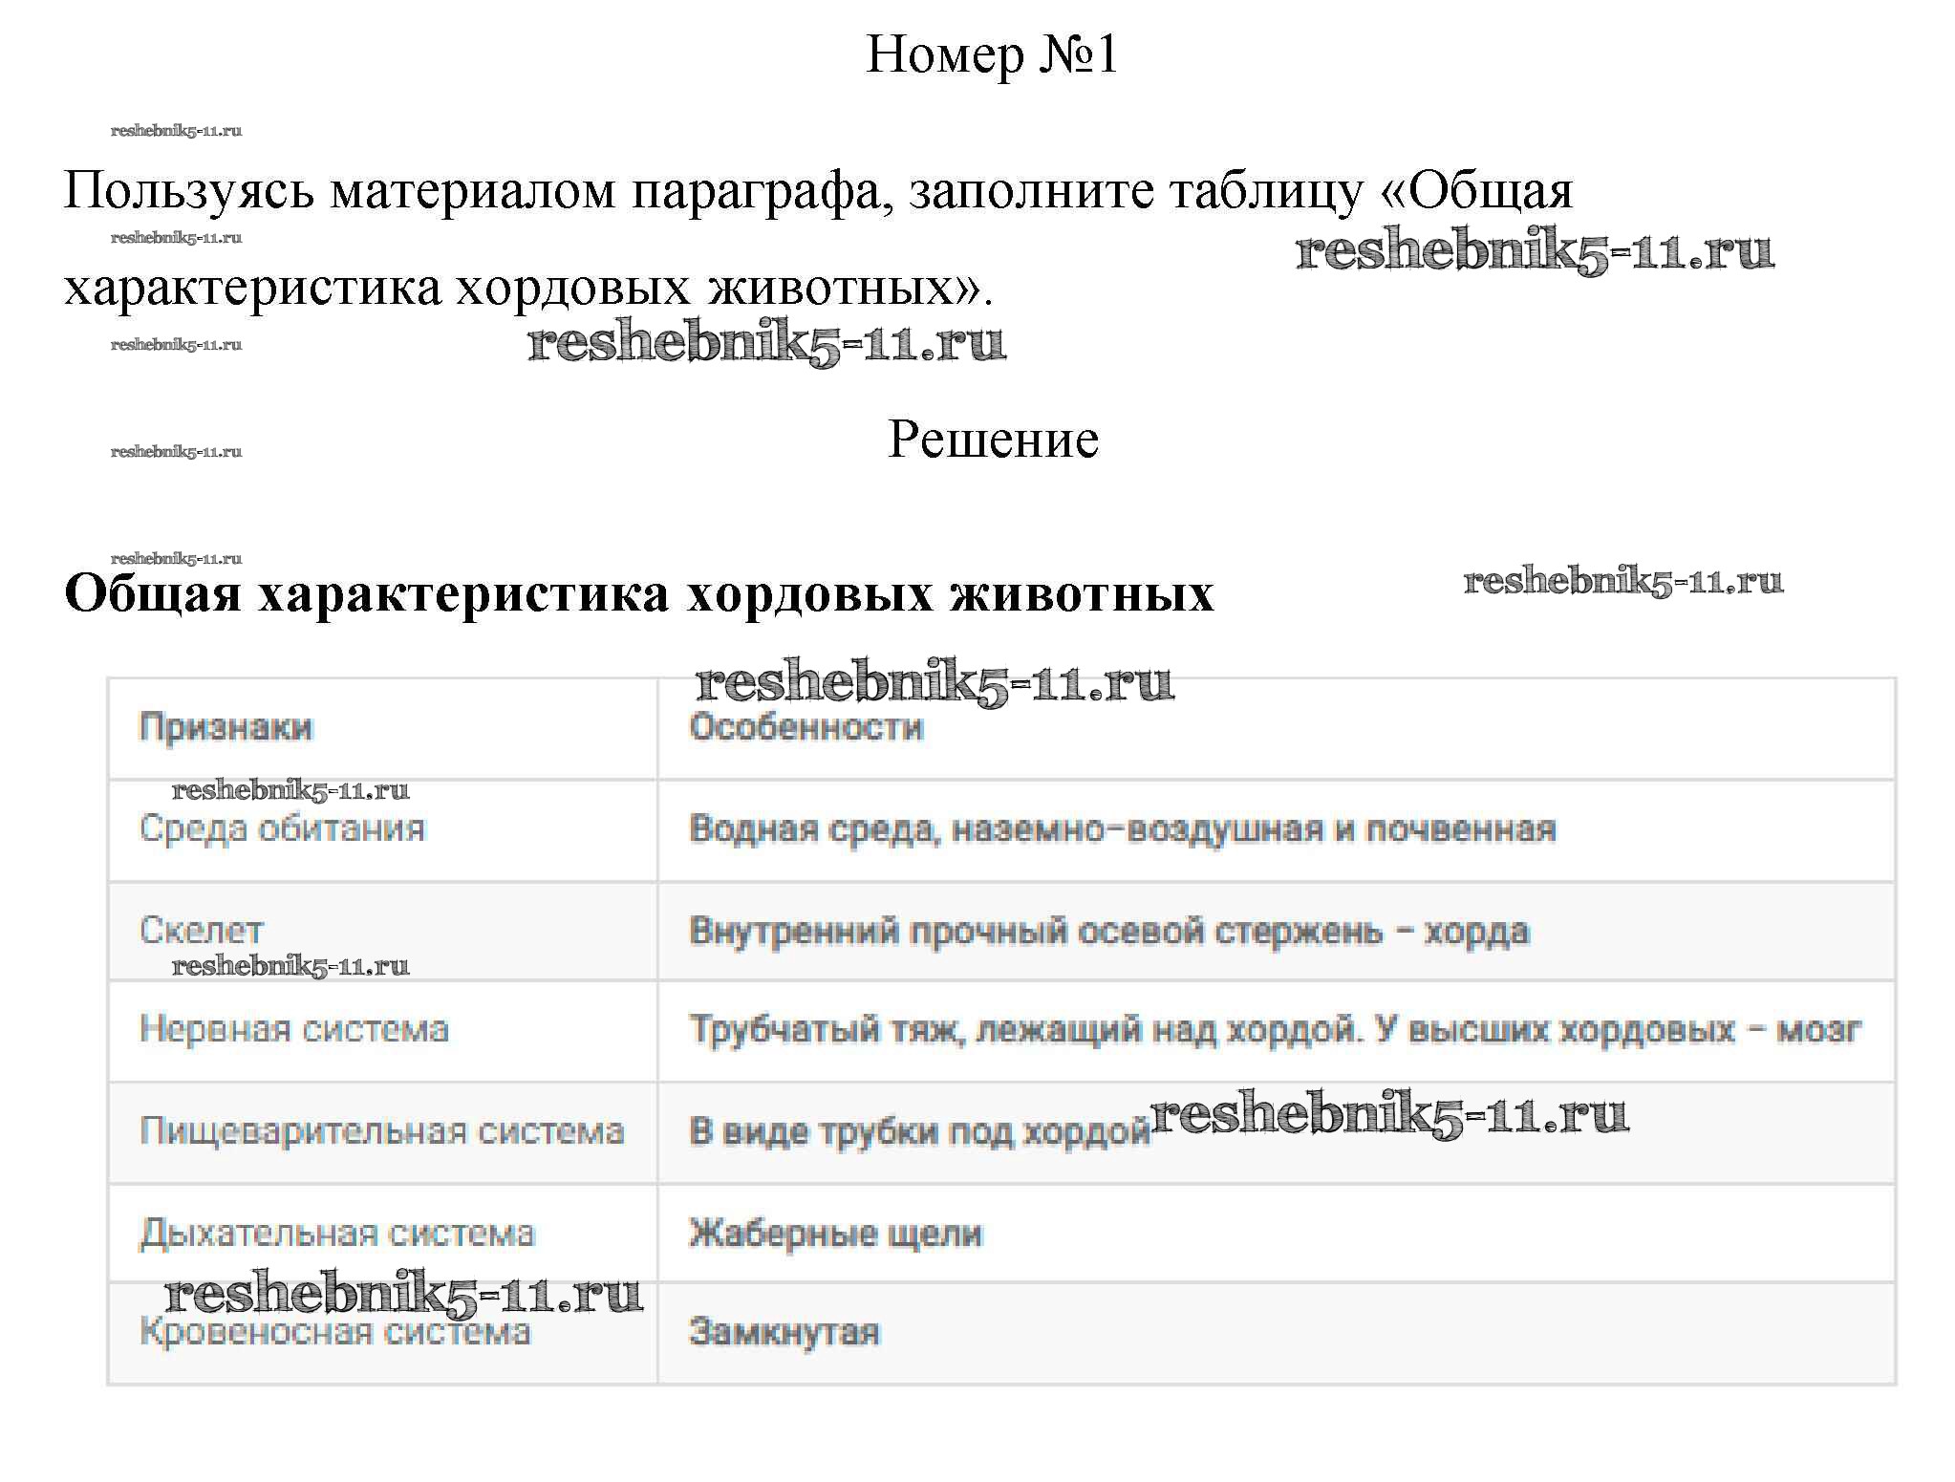Click the large reshebnik5-11.ru watermark beside 'характеристика'
1955x1482 pixels.
tap(1534, 252)
